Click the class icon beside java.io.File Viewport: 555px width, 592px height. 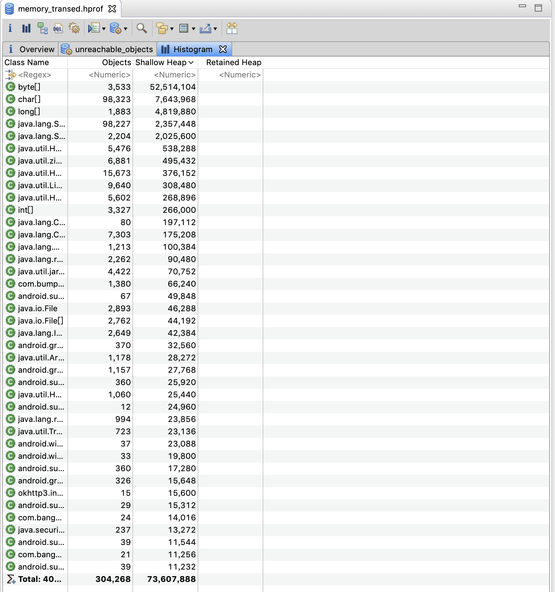click(x=10, y=308)
